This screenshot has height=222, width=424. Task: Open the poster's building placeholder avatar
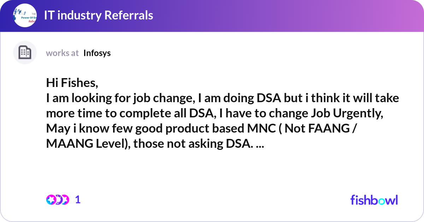click(25, 53)
